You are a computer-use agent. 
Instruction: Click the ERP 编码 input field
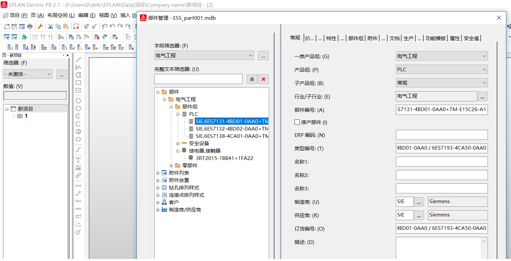(x=441, y=135)
